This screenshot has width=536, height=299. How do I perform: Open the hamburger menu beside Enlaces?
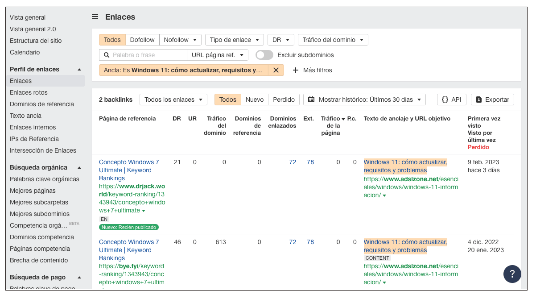tap(95, 17)
